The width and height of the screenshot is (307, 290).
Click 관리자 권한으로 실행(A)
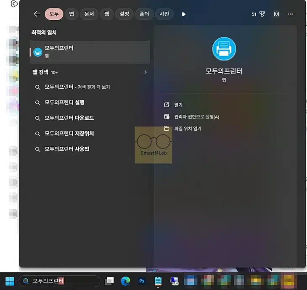196,117
